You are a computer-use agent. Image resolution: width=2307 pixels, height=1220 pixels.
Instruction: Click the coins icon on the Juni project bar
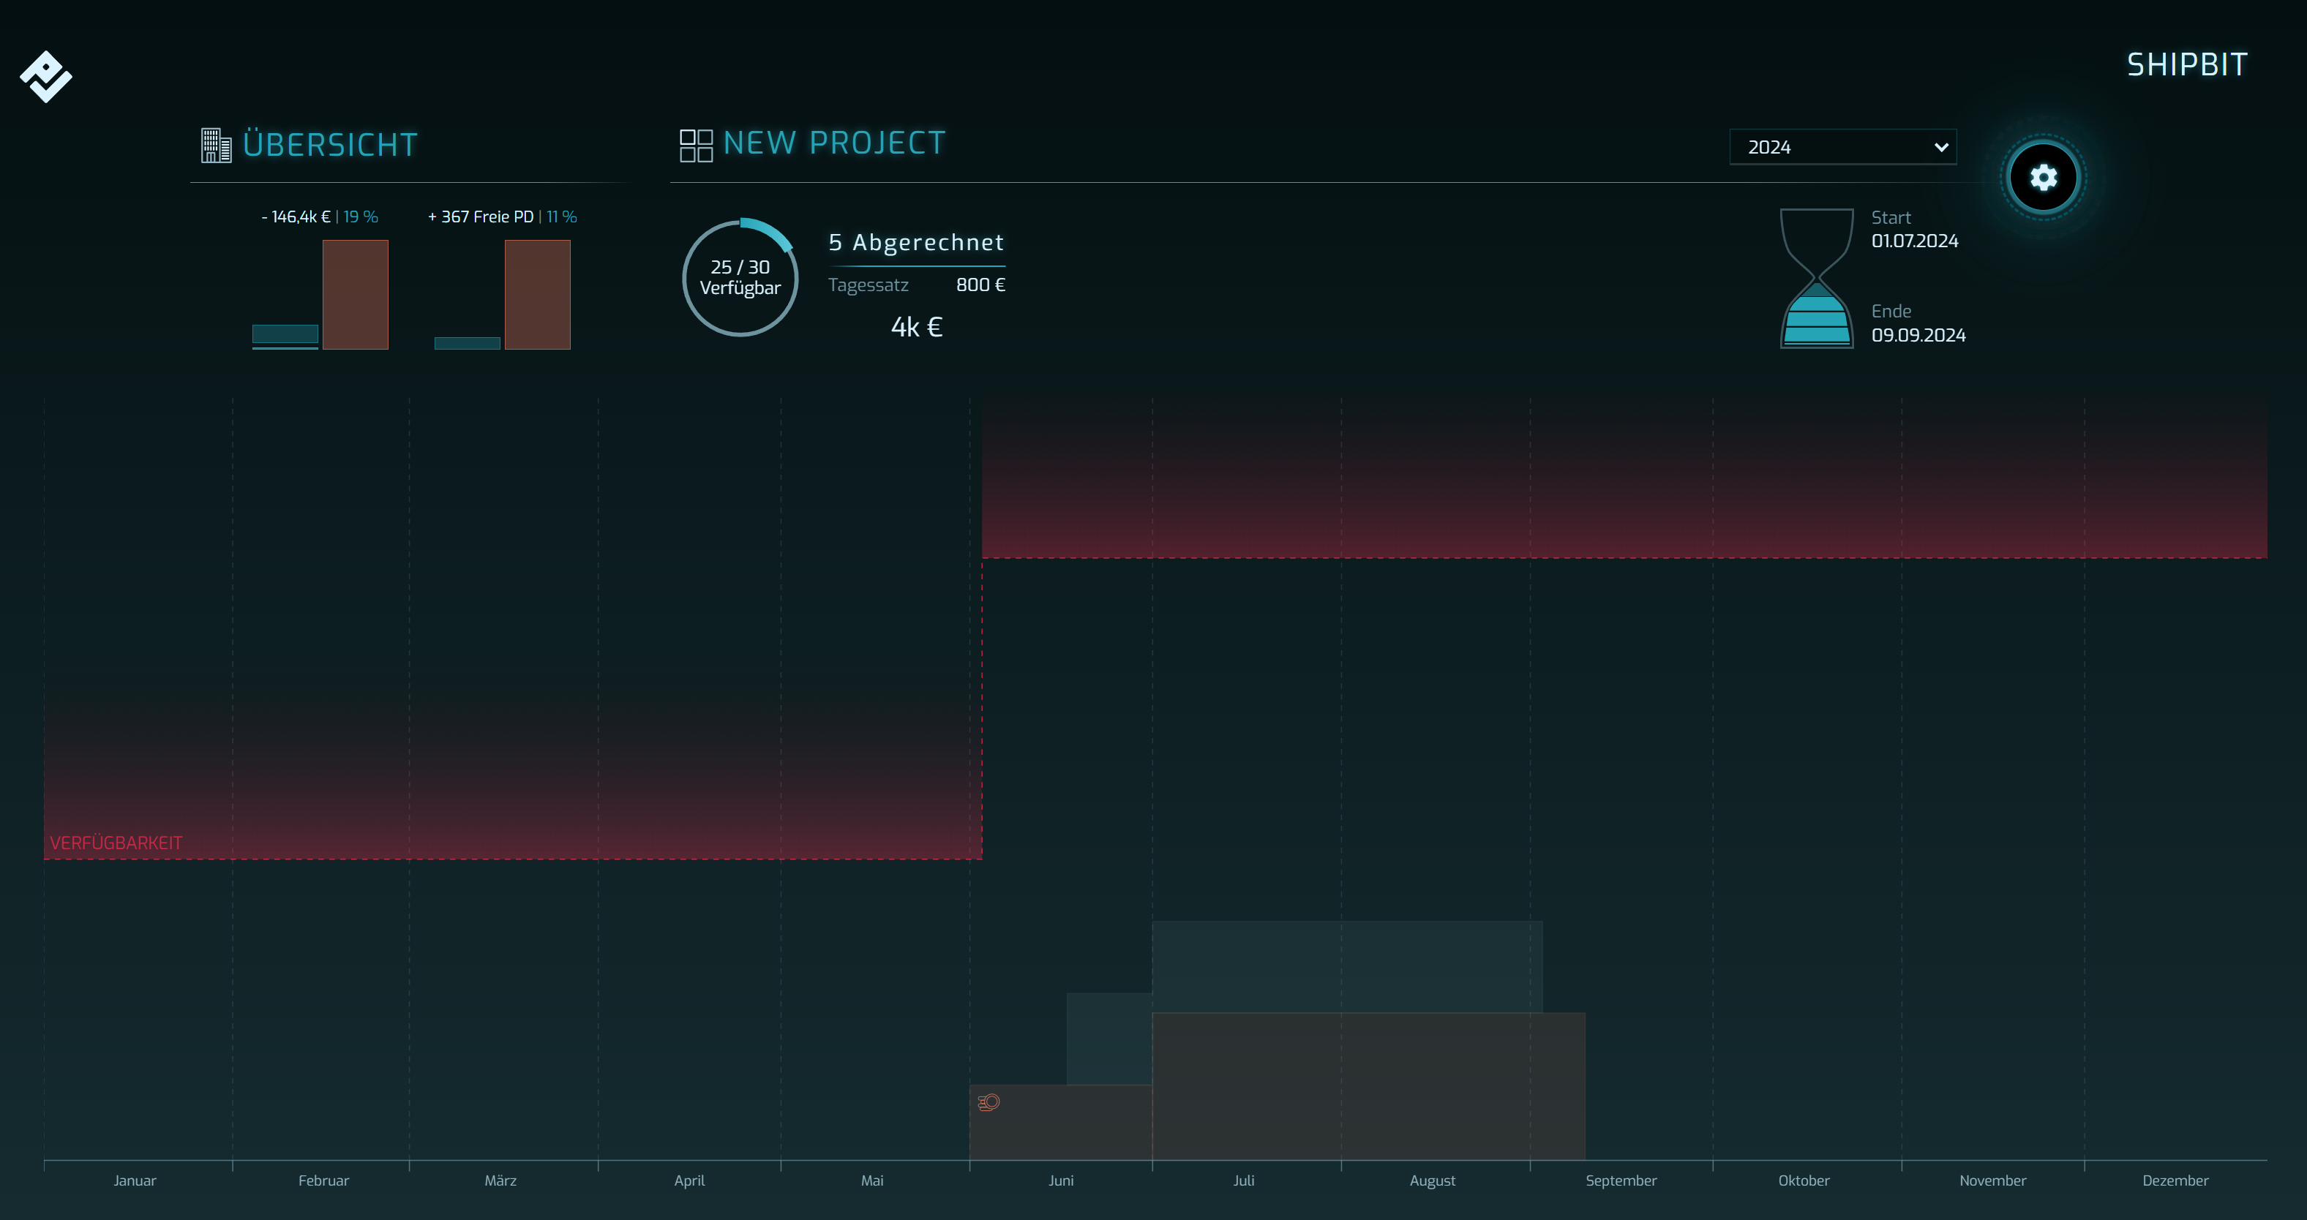pyautogui.click(x=988, y=1104)
